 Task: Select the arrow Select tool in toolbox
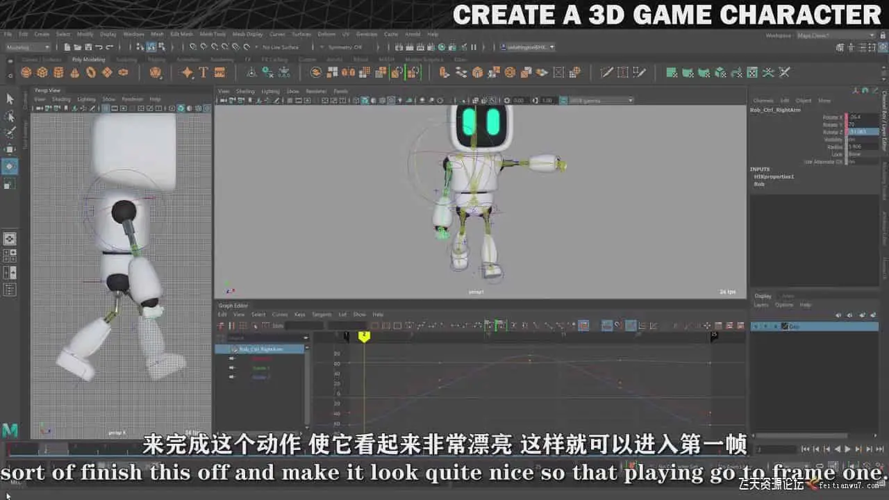click(10, 99)
